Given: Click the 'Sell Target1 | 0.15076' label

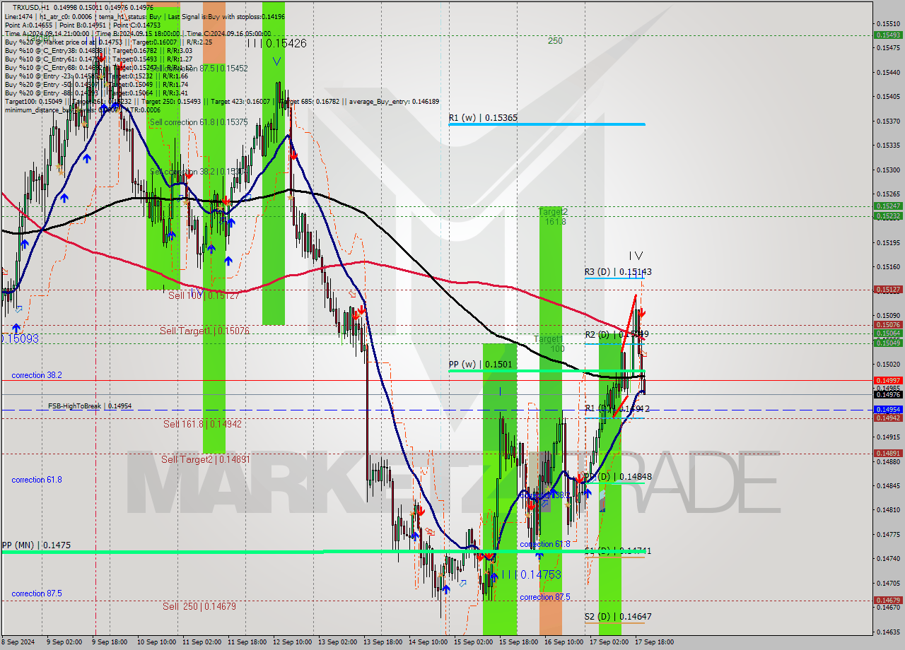Looking at the screenshot, I should [x=204, y=331].
